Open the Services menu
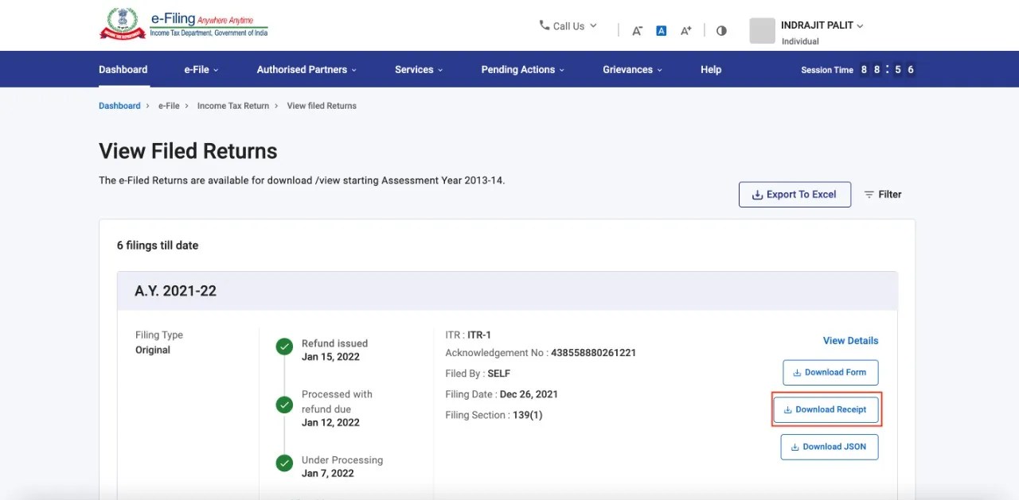1019x500 pixels. click(419, 69)
